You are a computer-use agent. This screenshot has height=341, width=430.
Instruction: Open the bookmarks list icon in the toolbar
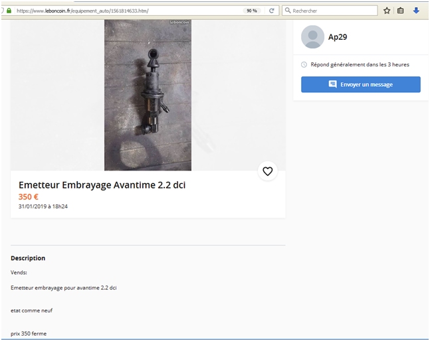(x=401, y=11)
